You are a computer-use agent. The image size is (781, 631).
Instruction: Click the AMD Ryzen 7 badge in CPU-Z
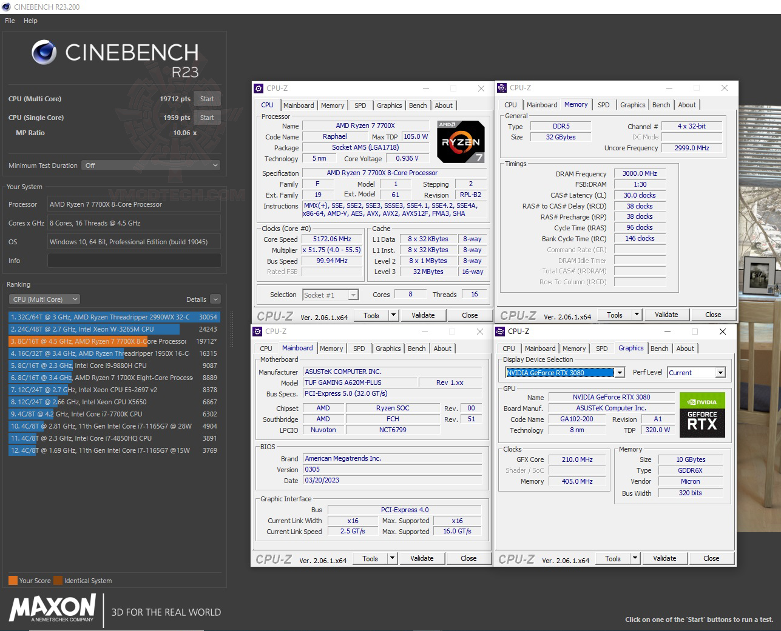pyautogui.click(x=460, y=142)
